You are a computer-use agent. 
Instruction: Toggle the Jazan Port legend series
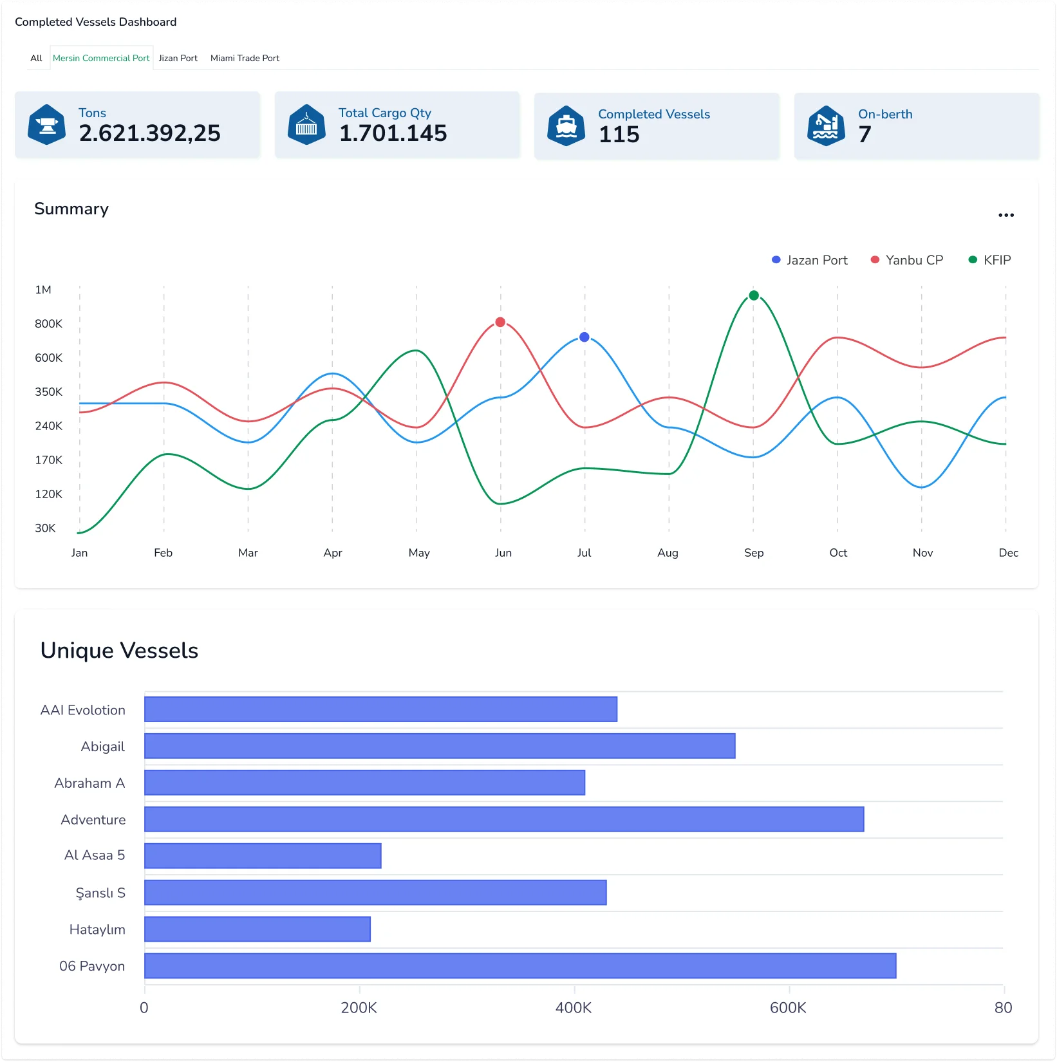click(809, 260)
